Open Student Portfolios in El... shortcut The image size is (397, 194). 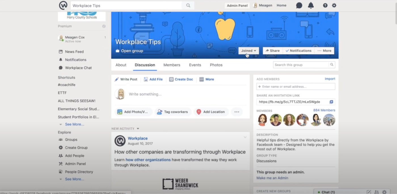coord(78,117)
